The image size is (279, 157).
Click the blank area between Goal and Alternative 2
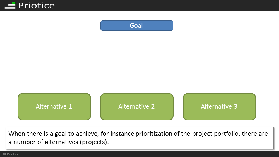click(x=137, y=61)
